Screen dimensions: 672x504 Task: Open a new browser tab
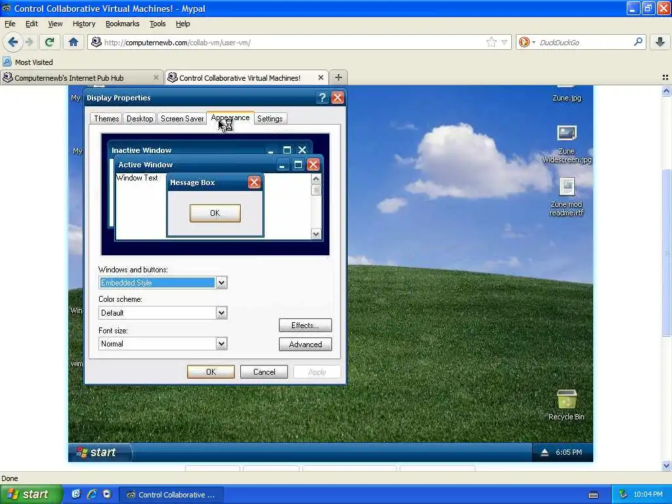click(339, 77)
